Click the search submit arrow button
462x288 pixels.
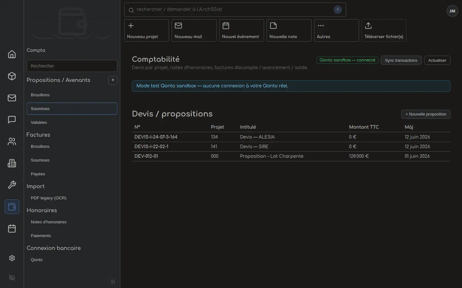[x=338, y=10]
